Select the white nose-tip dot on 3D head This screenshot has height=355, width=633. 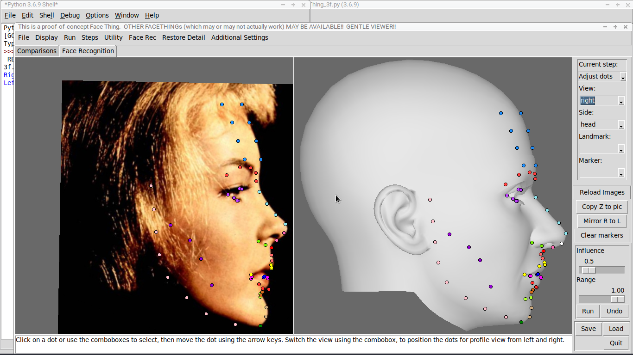coord(562,243)
